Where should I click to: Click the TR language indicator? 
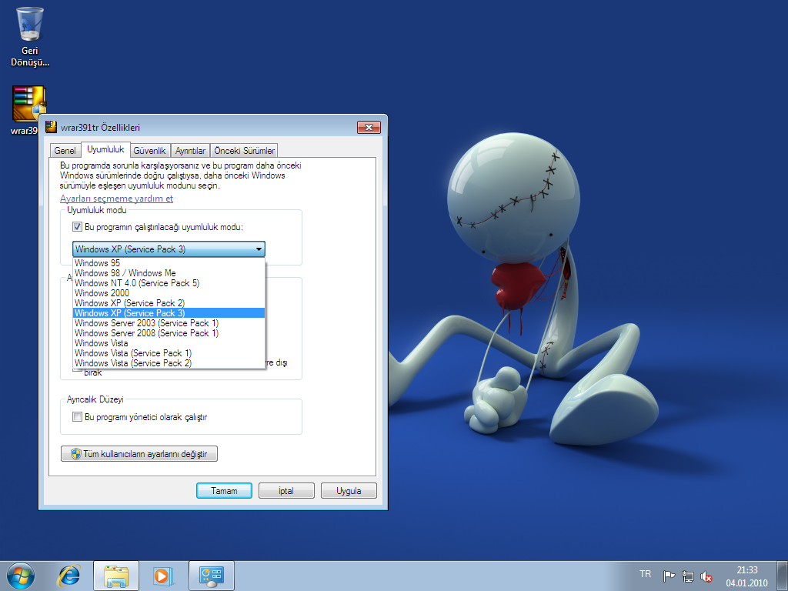pos(646,574)
